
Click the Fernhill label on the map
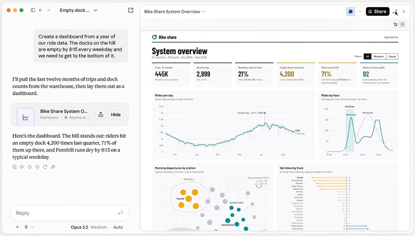pos(180,199)
